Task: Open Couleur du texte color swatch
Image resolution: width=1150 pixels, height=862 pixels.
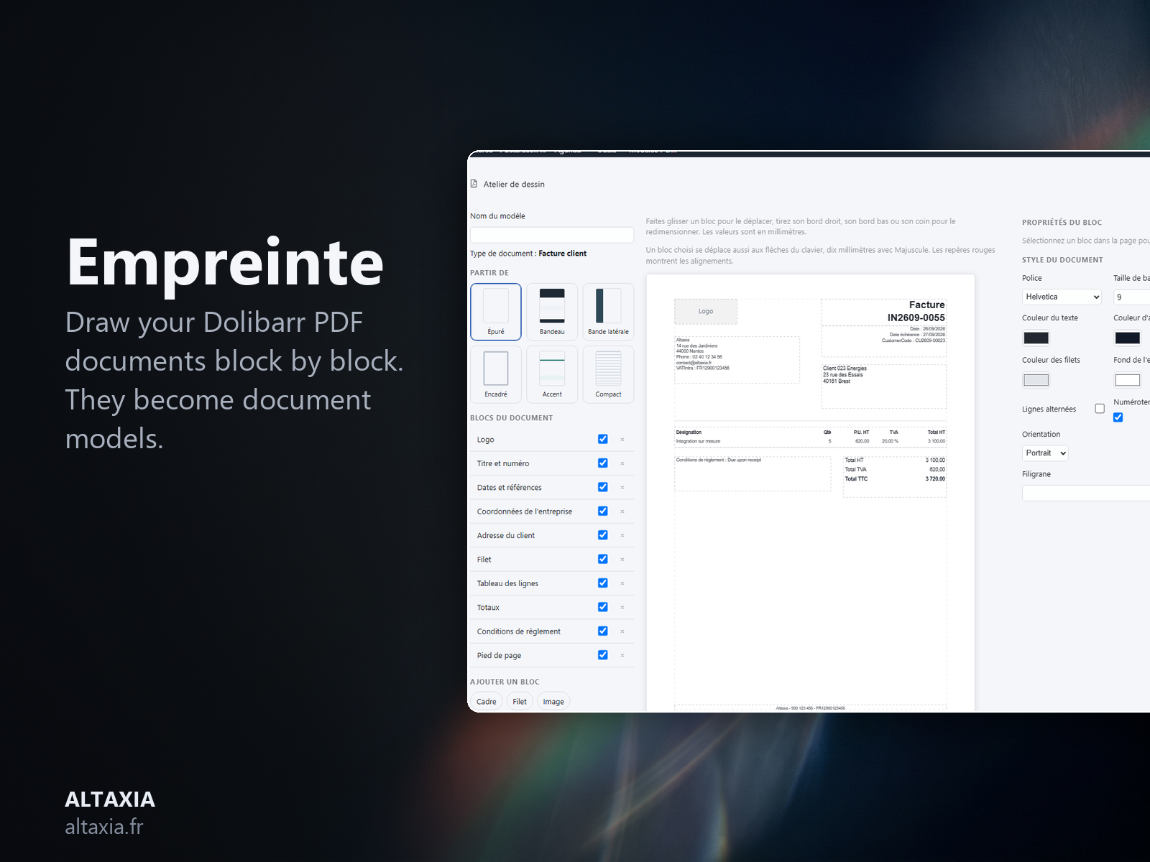Action: pos(1036,338)
